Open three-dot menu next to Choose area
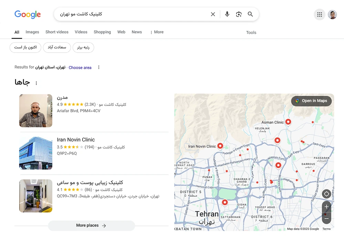The width and height of the screenshot is (344, 242). point(99,67)
